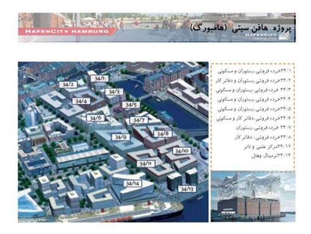Select the first legend entry ۳۴/۱
This screenshot has width=311, height=234.
254,71
